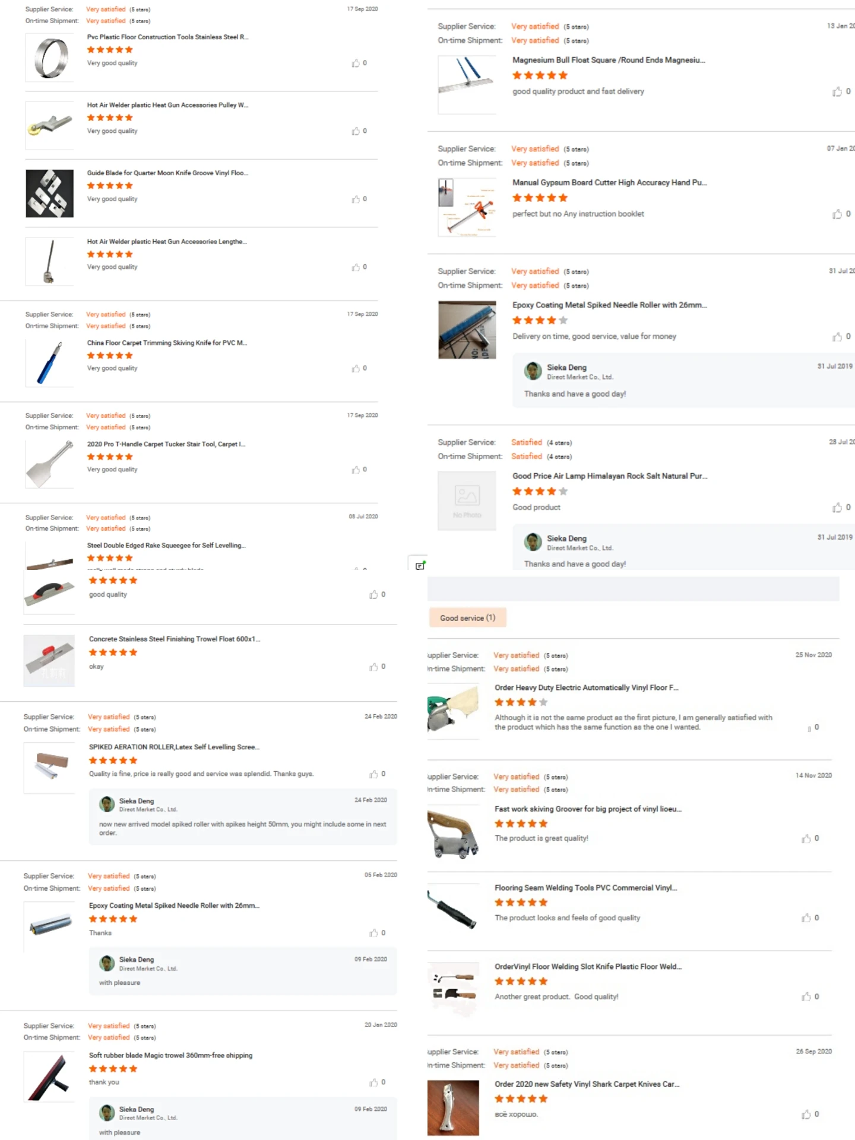
Task: Open Hot Air Welder Pulley product link
Action: click(x=167, y=105)
